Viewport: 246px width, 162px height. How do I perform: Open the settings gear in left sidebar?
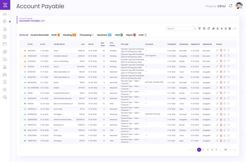pyautogui.click(x=5, y=90)
